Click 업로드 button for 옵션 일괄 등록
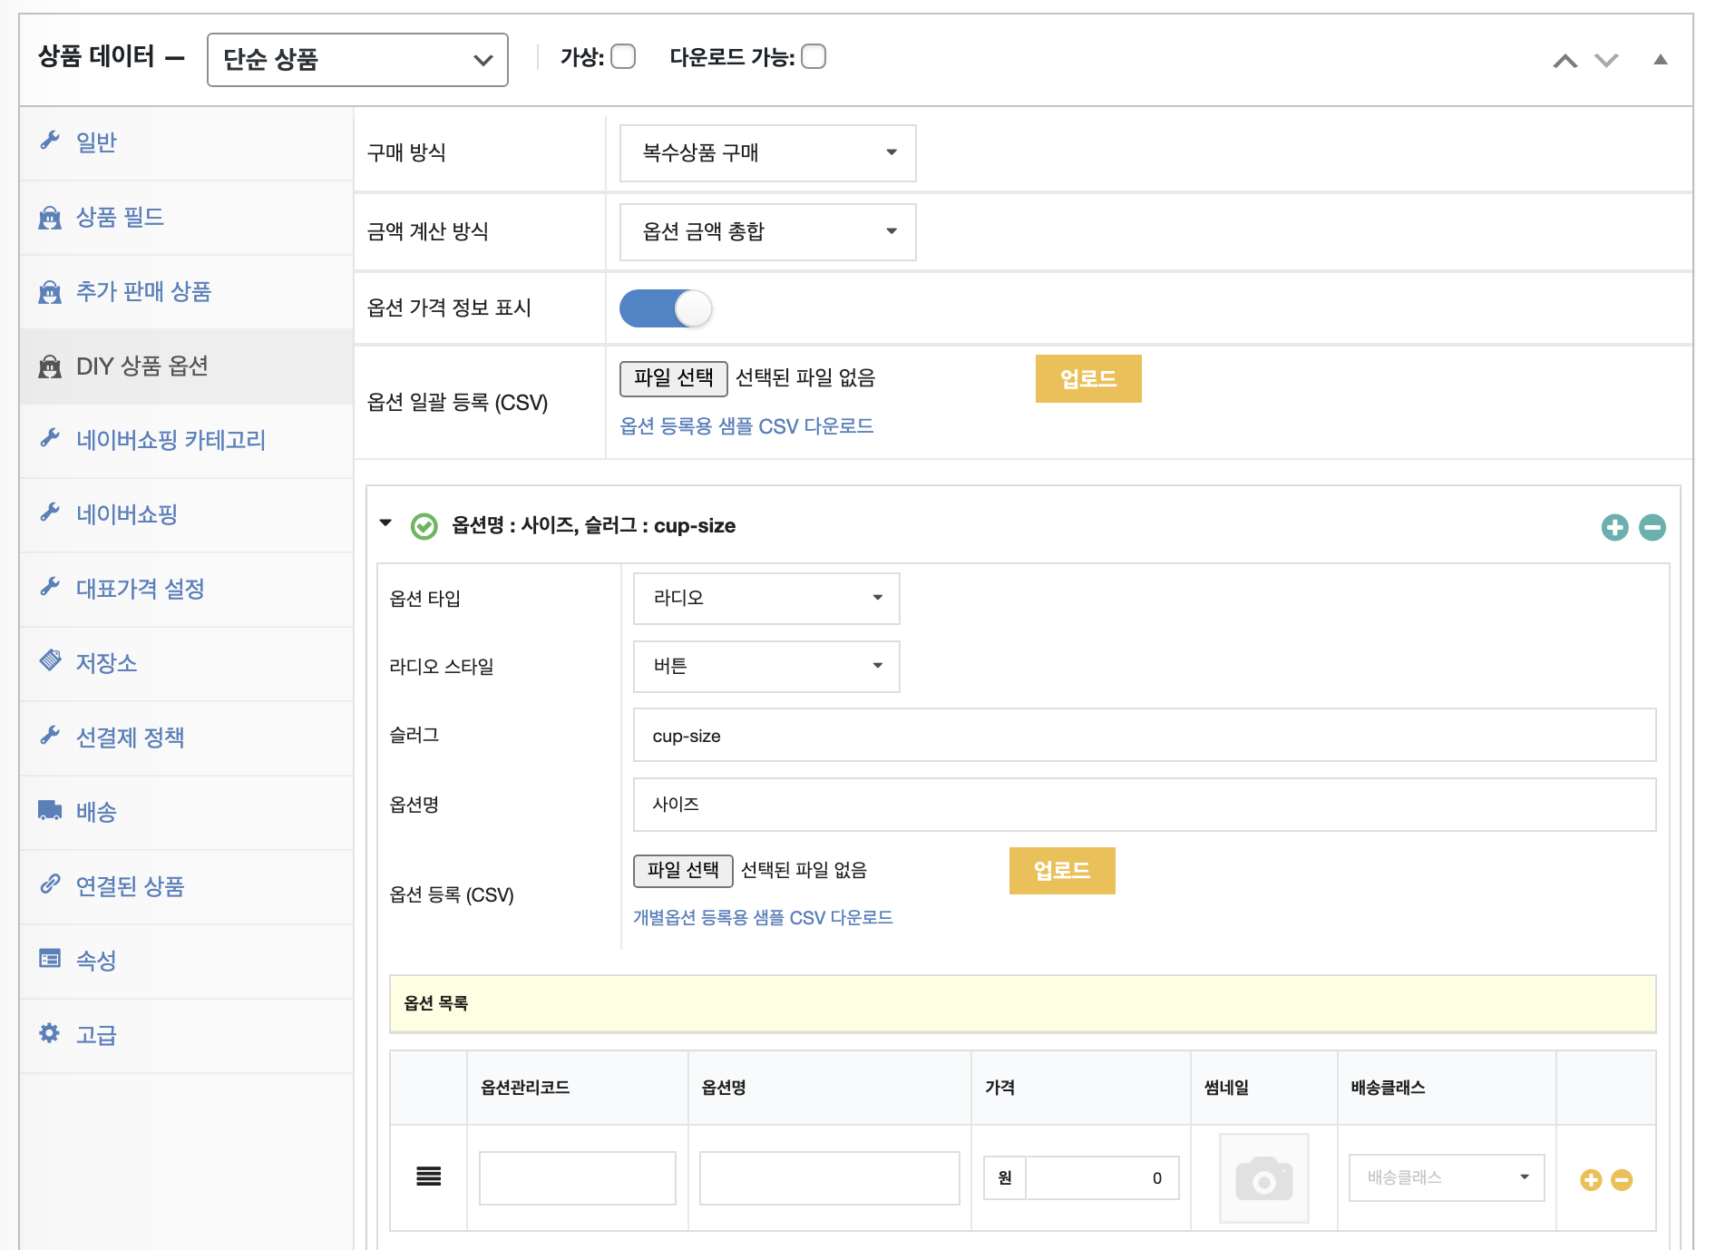1716x1250 pixels. 1088,378
